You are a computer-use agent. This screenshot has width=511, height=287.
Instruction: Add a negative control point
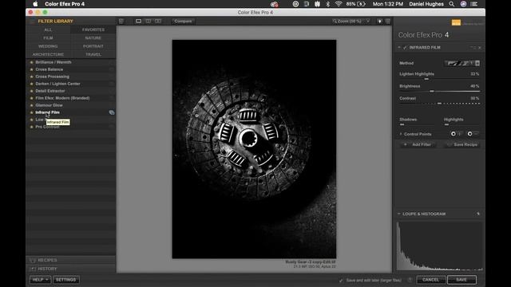[x=473, y=134]
